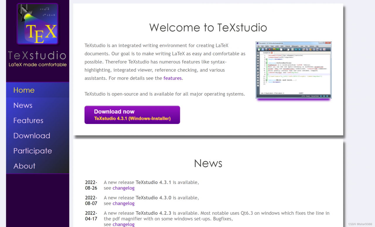Open changelog link for TeXstudio 4.3.0
Viewport: 375px width, 227px height.
[123, 203]
